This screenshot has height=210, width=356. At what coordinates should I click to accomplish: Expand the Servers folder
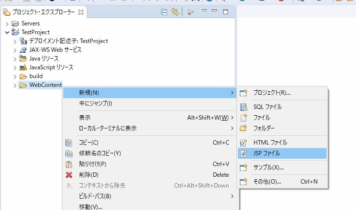point(7,23)
